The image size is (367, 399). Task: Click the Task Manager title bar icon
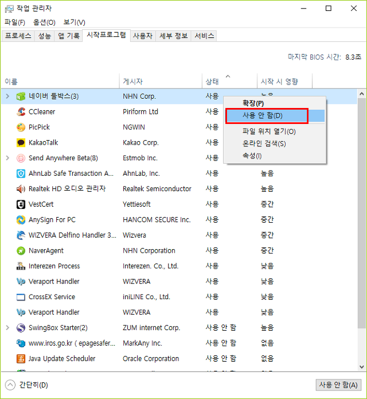coord(9,9)
